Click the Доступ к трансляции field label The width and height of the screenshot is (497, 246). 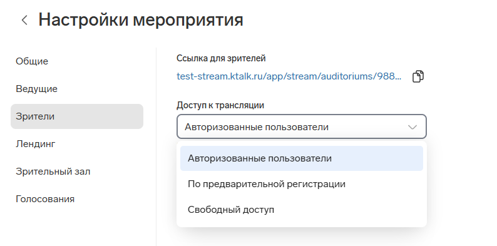220,105
